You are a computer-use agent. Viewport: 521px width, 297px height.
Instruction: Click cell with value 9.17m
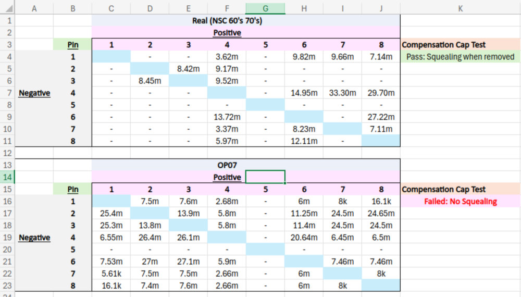pyautogui.click(x=227, y=69)
